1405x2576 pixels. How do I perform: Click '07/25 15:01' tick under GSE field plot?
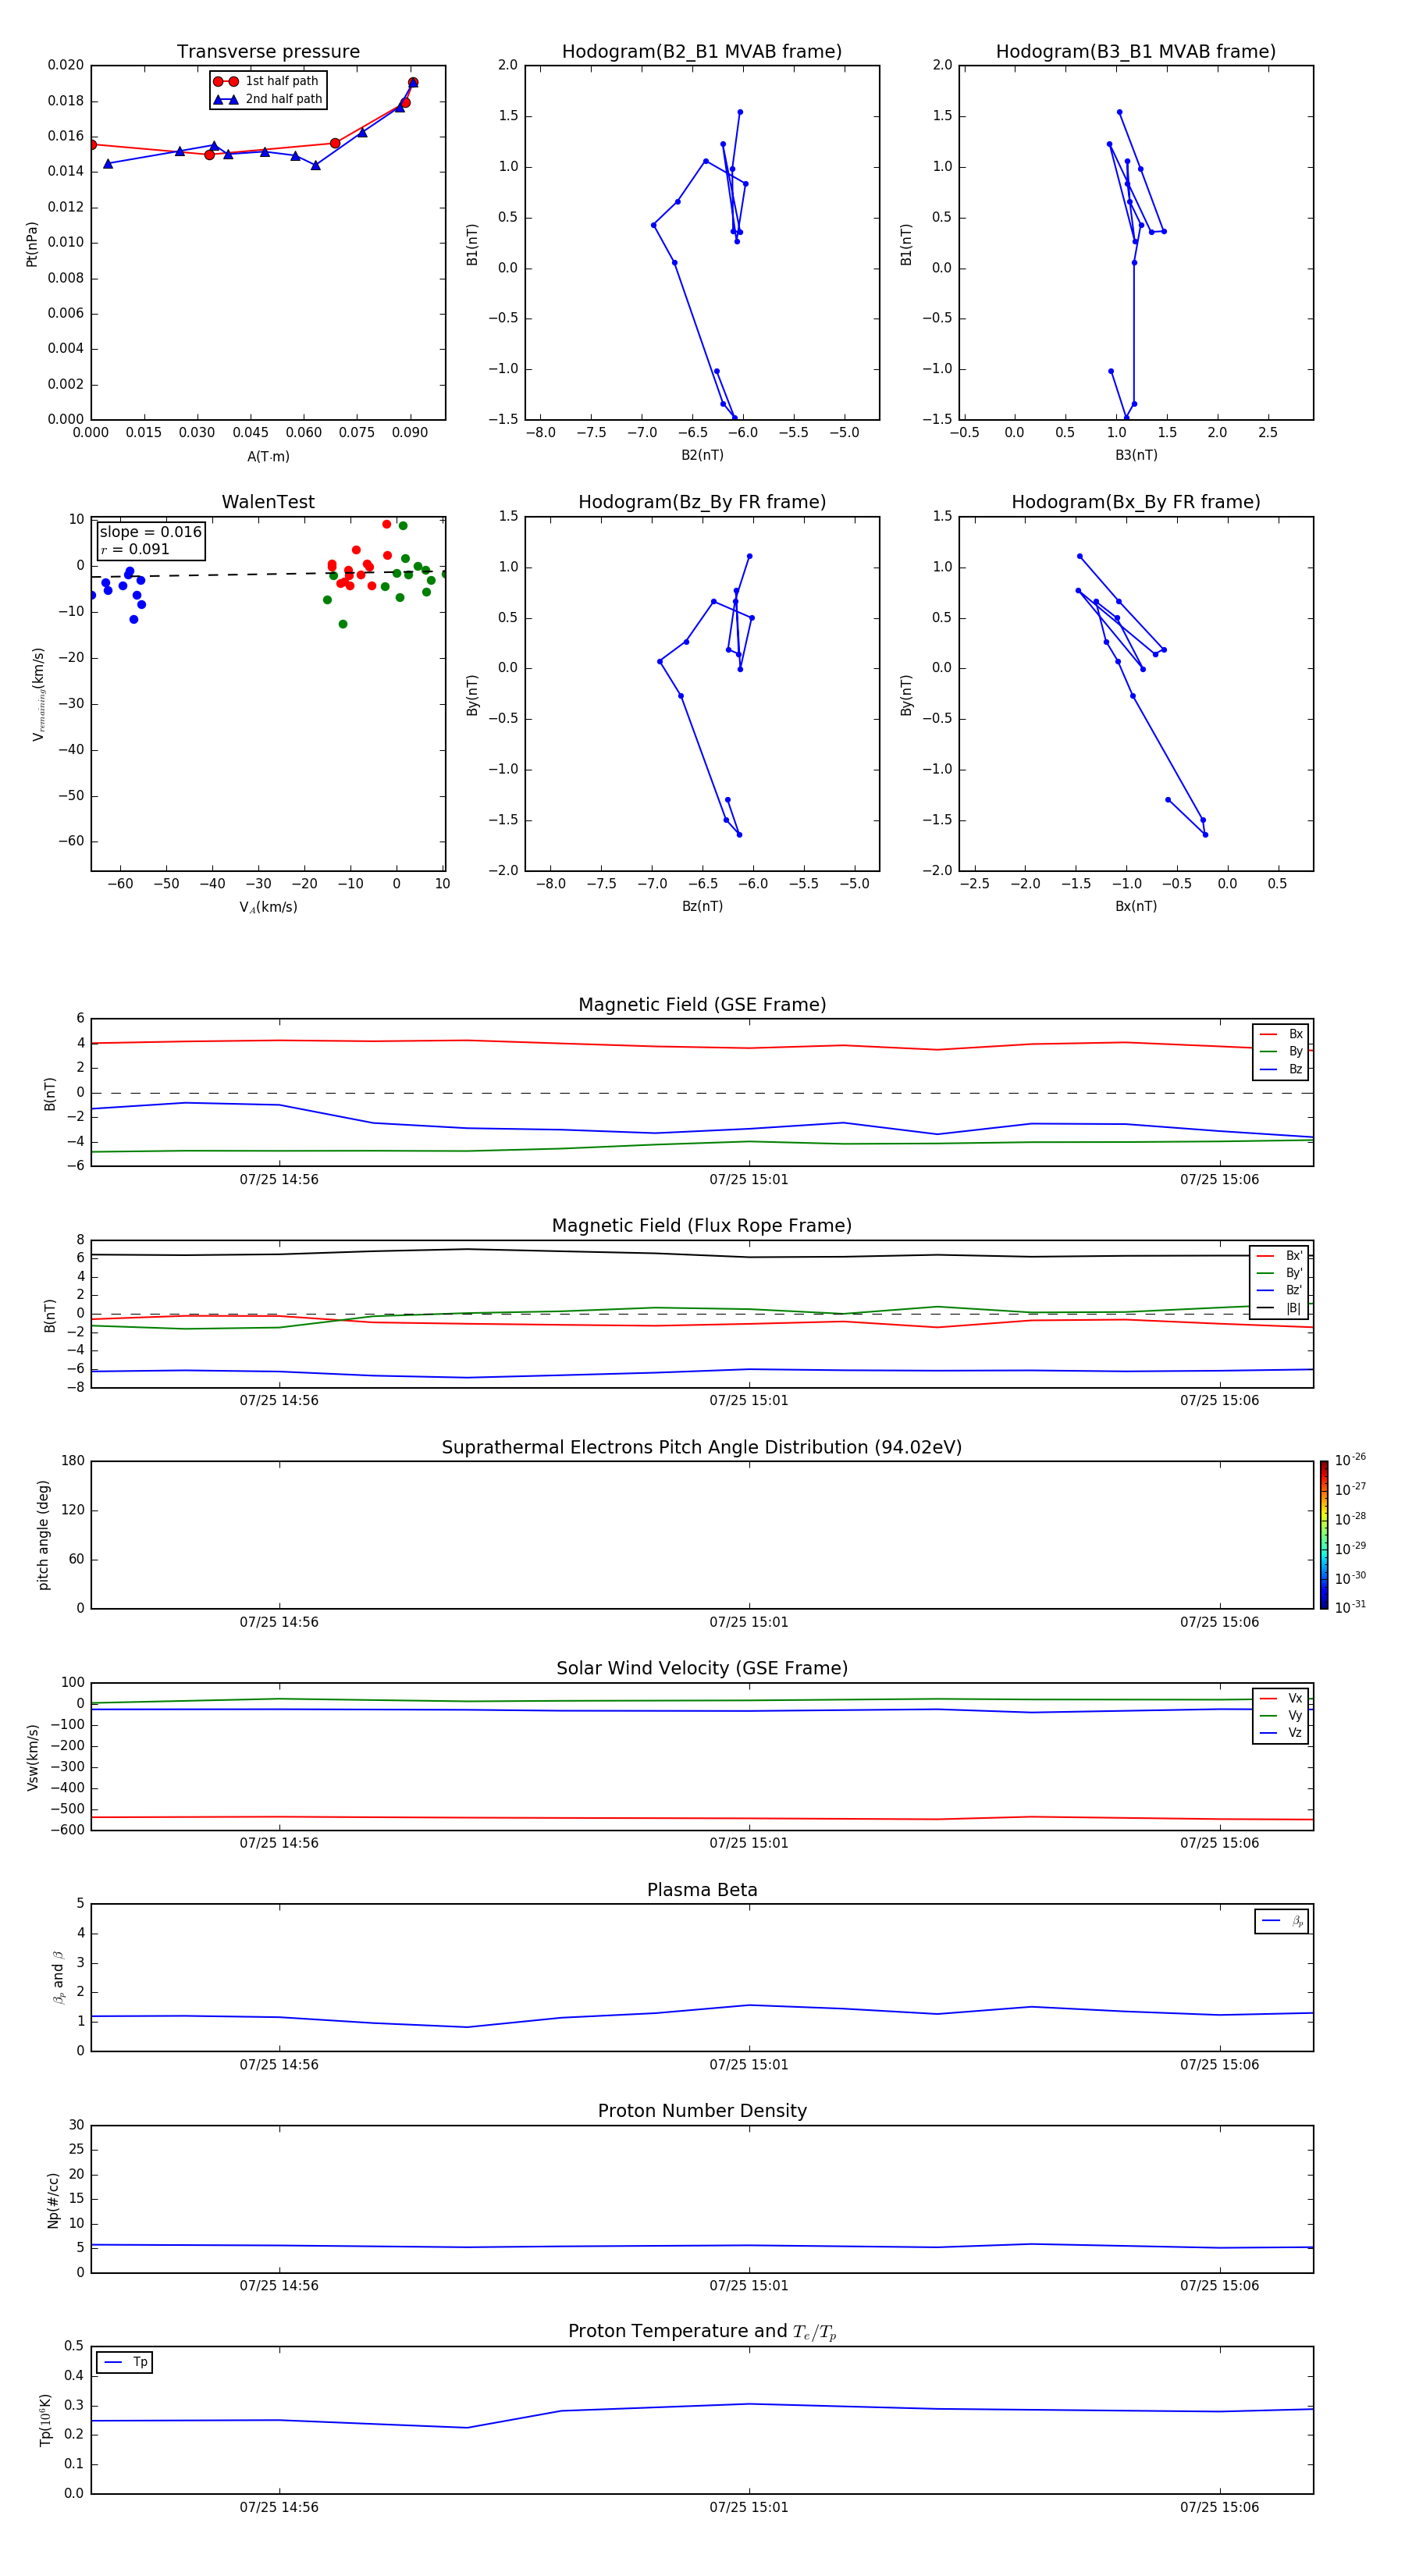(x=749, y=1180)
